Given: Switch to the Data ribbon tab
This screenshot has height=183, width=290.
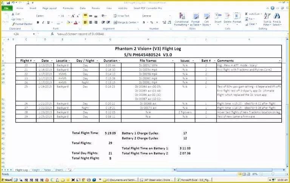Looking at the screenshot, I should pos(83,8).
